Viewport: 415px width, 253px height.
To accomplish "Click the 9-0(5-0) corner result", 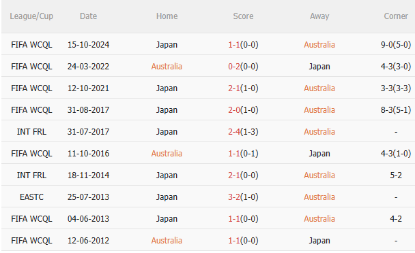I will pyautogui.click(x=396, y=45).
